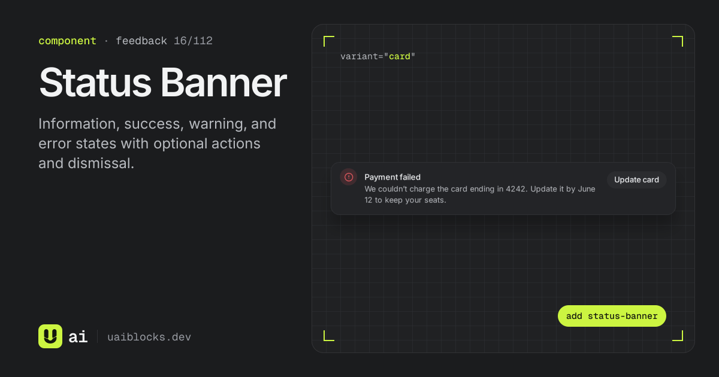Click the green component label
Screen dimensions: 719x377
point(67,41)
